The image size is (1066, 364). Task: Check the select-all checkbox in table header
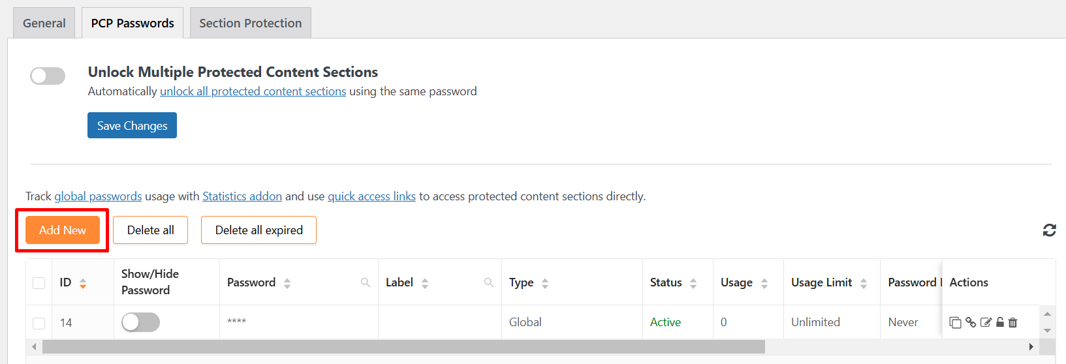(x=39, y=283)
